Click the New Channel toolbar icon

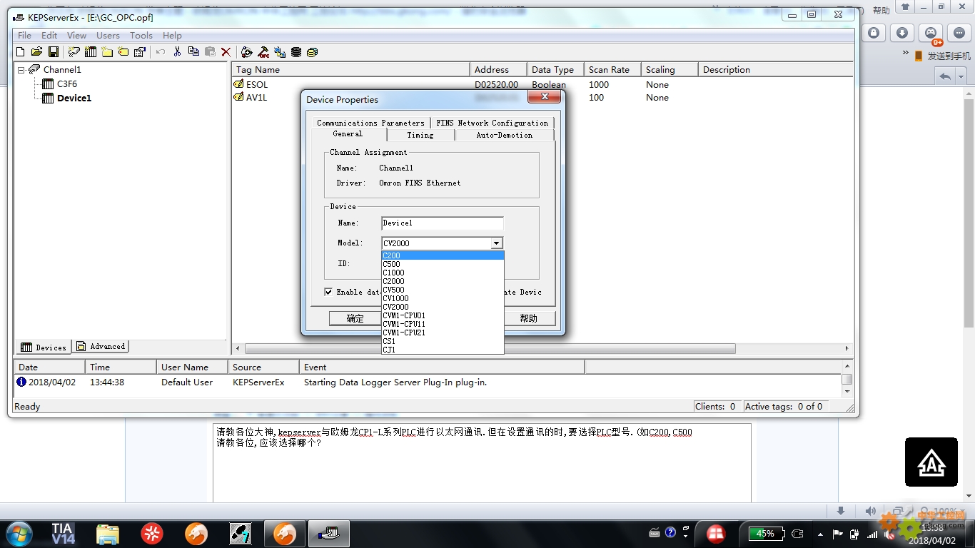[74, 52]
